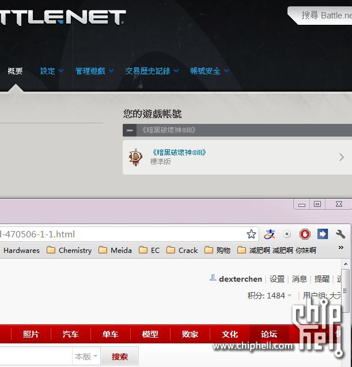This screenshot has width=352, height=367.
Task: Open the 购物 bookmark folder
Action: (x=217, y=251)
